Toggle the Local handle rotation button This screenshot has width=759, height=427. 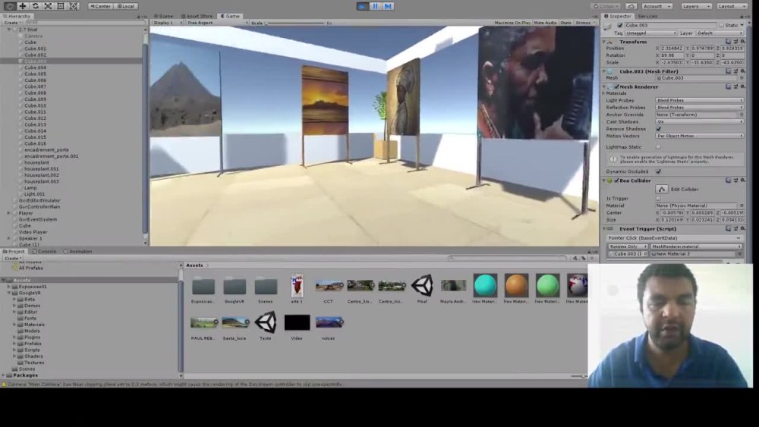tap(126, 6)
